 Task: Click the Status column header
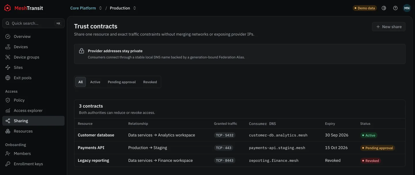[365, 124]
